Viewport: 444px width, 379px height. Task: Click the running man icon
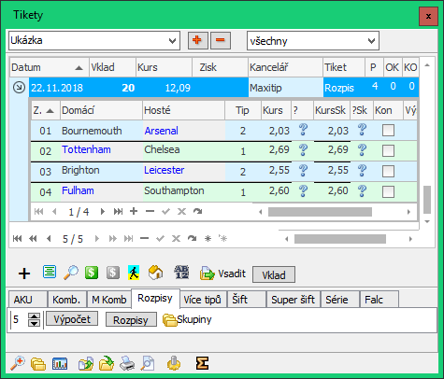(x=134, y=273)
